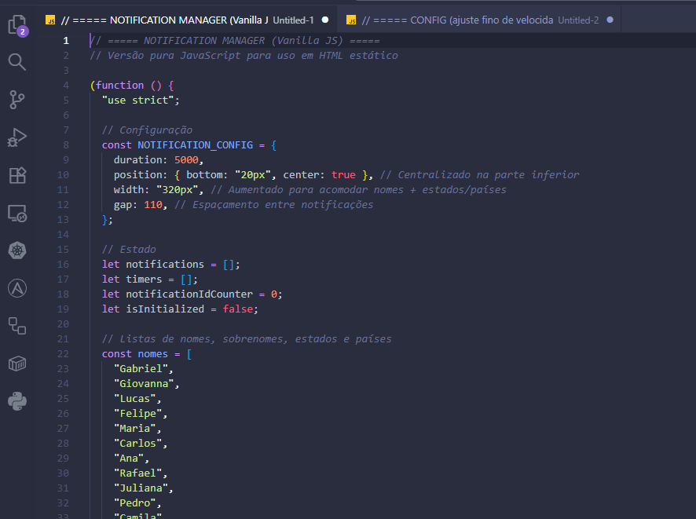Click 'timers' variable on line 17

click(145, 280)
